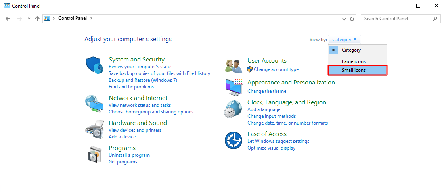
Task: Collapse the View by Category dropdown
Action: point(344,40)
